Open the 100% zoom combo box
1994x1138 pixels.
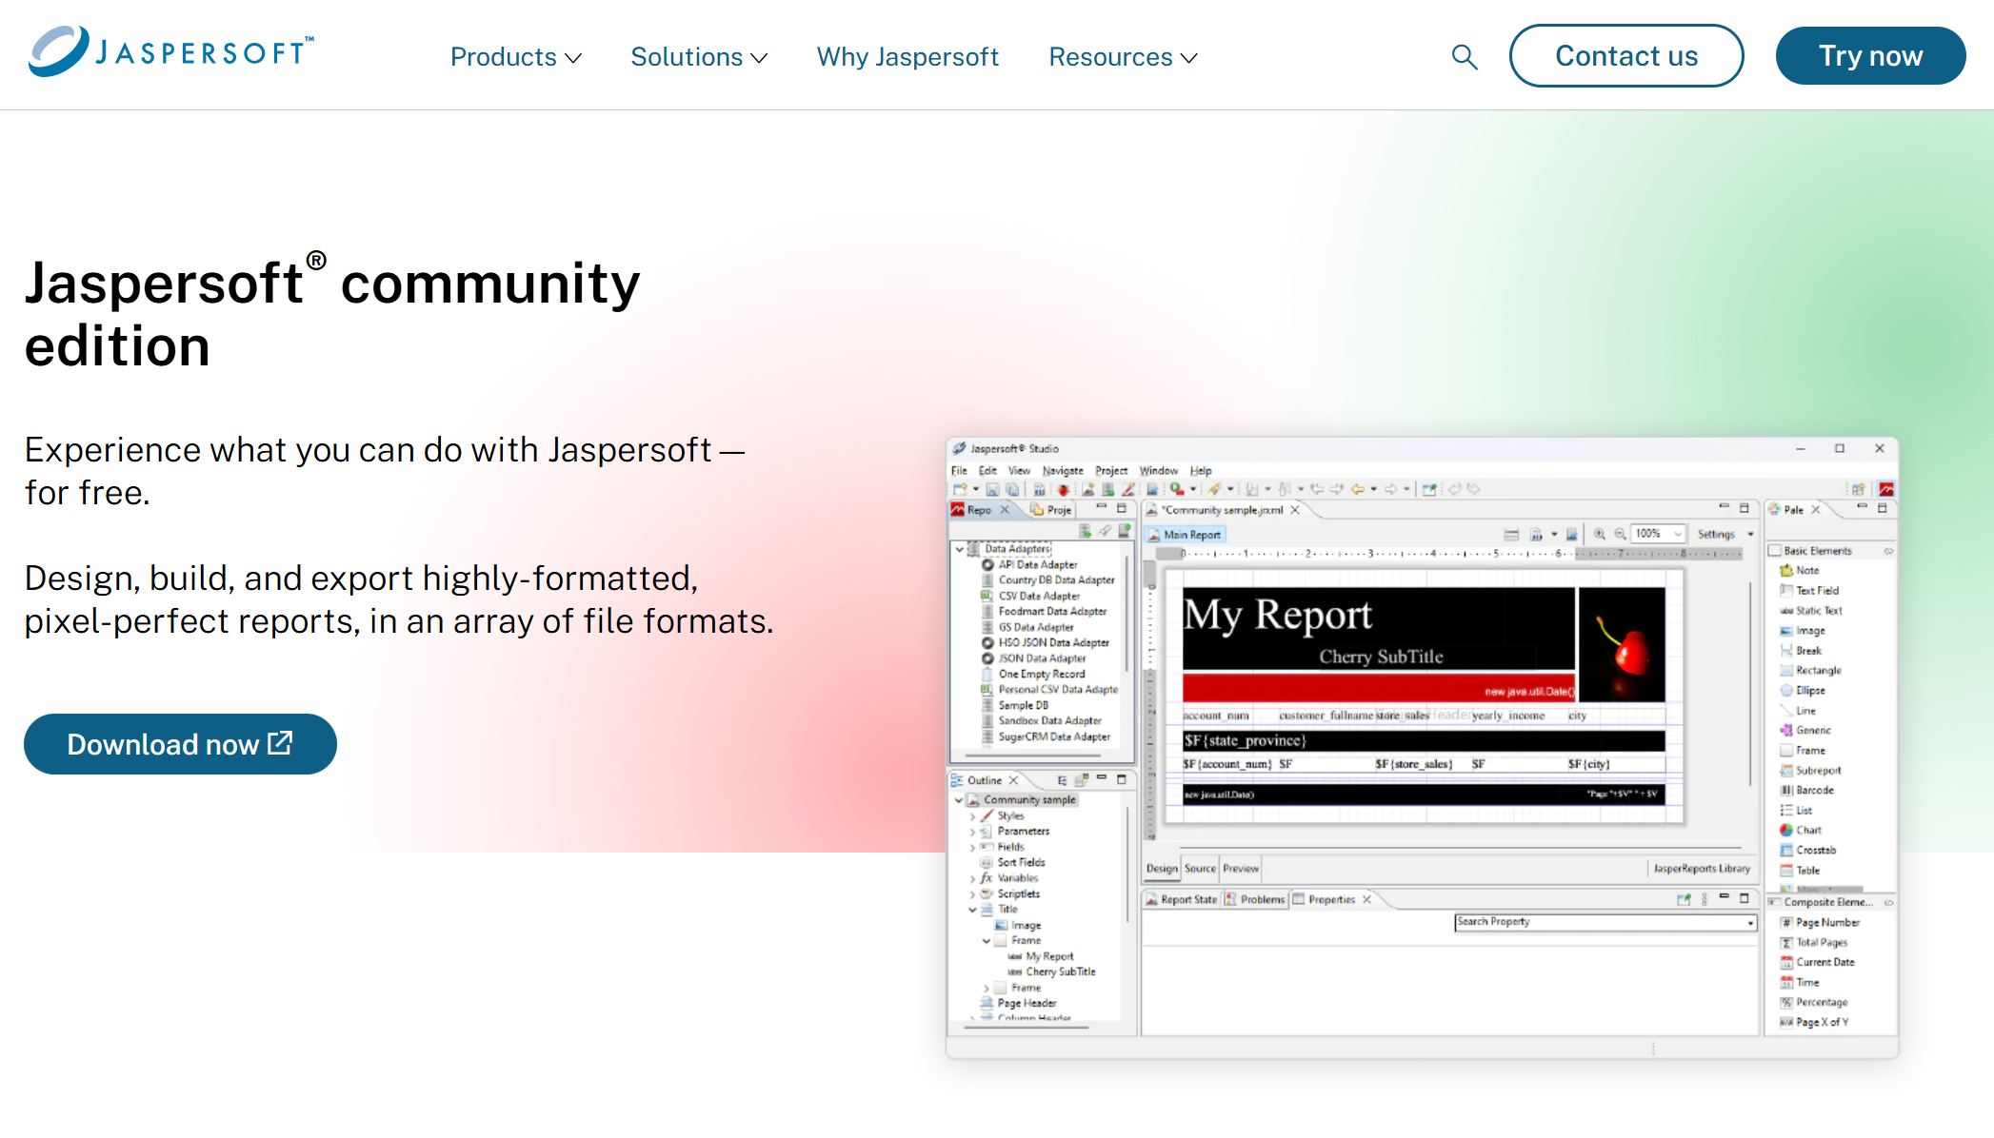pos(1659,534)
